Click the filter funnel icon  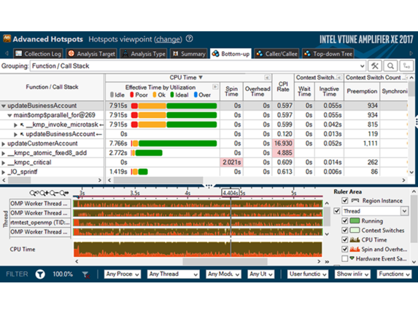[x=40, y=274]
